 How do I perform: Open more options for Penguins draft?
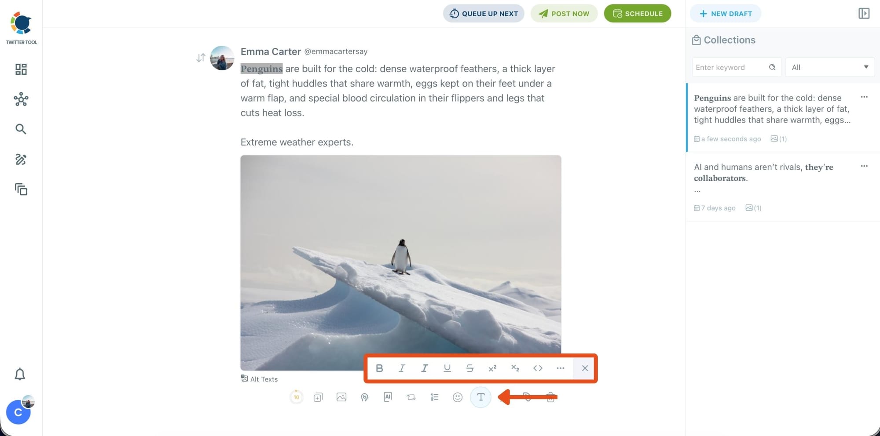click(864, 97)
